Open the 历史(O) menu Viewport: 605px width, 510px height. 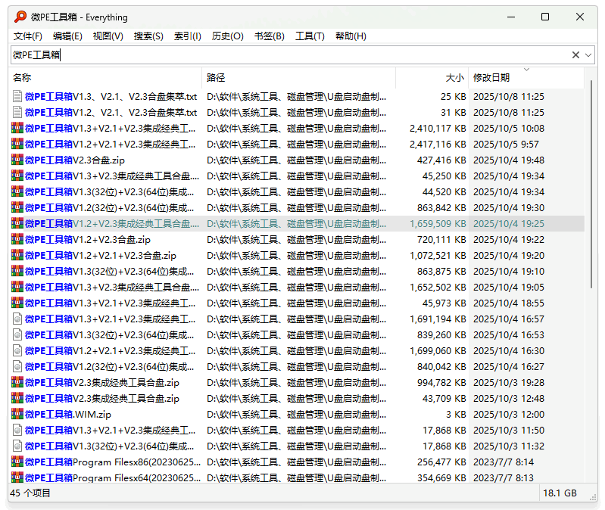coord(228,36)
